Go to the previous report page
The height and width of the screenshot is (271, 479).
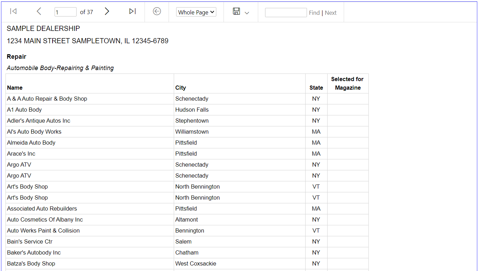[x=39, y=12]
